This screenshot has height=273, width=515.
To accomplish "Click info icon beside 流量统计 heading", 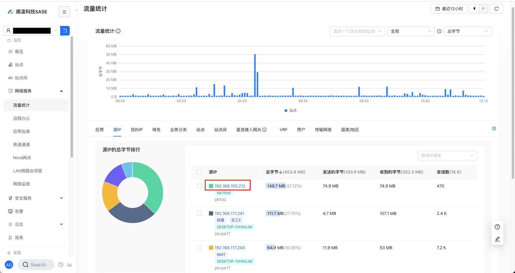I will (118, 31).
